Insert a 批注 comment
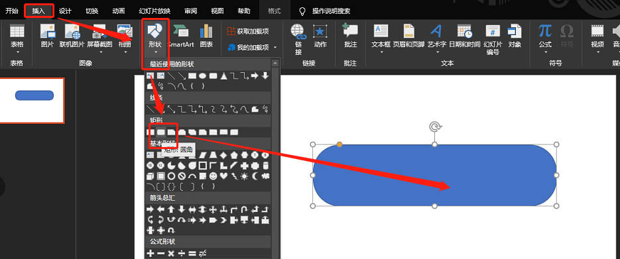 pyautogui.click(x=350, y=36)
